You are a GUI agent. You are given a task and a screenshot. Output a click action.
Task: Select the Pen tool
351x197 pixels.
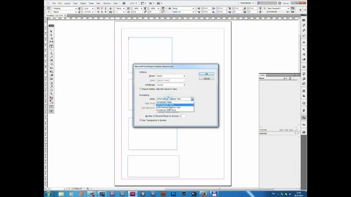click(51, 54)
